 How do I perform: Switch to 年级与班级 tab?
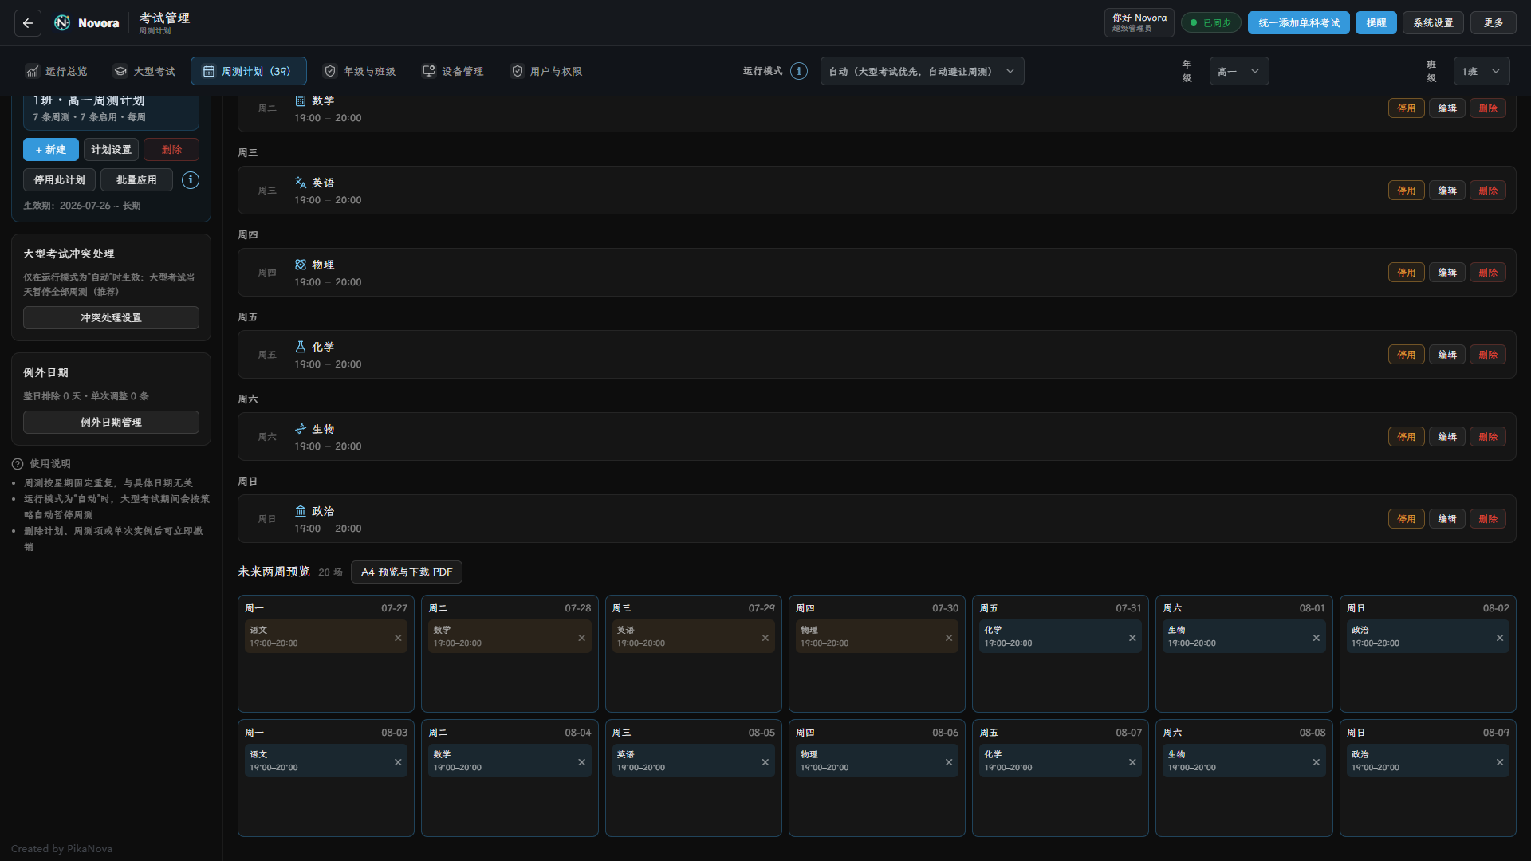[x=360, y=71]
